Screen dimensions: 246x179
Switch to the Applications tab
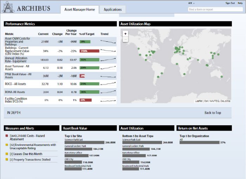[112, 9]
